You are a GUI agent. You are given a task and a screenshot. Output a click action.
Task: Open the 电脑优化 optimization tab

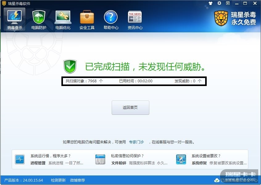(63, 19)
